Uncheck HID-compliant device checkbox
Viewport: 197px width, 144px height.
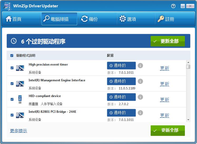[x=12, y=99]
